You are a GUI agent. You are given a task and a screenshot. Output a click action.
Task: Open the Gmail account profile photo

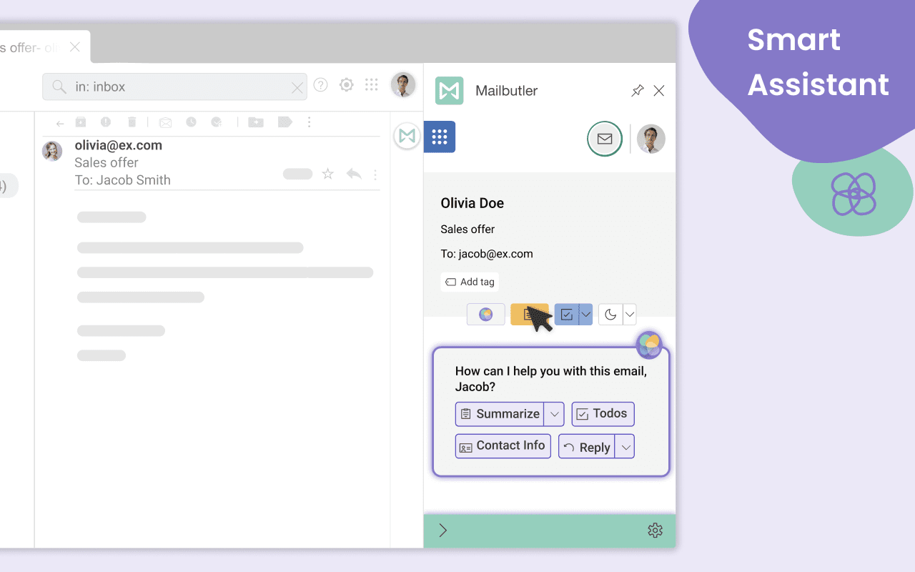(403, 85)
